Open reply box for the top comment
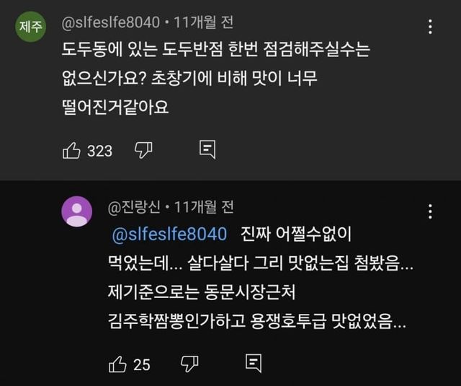The width and height of the screenshot is (461, 386). (207, 150)
